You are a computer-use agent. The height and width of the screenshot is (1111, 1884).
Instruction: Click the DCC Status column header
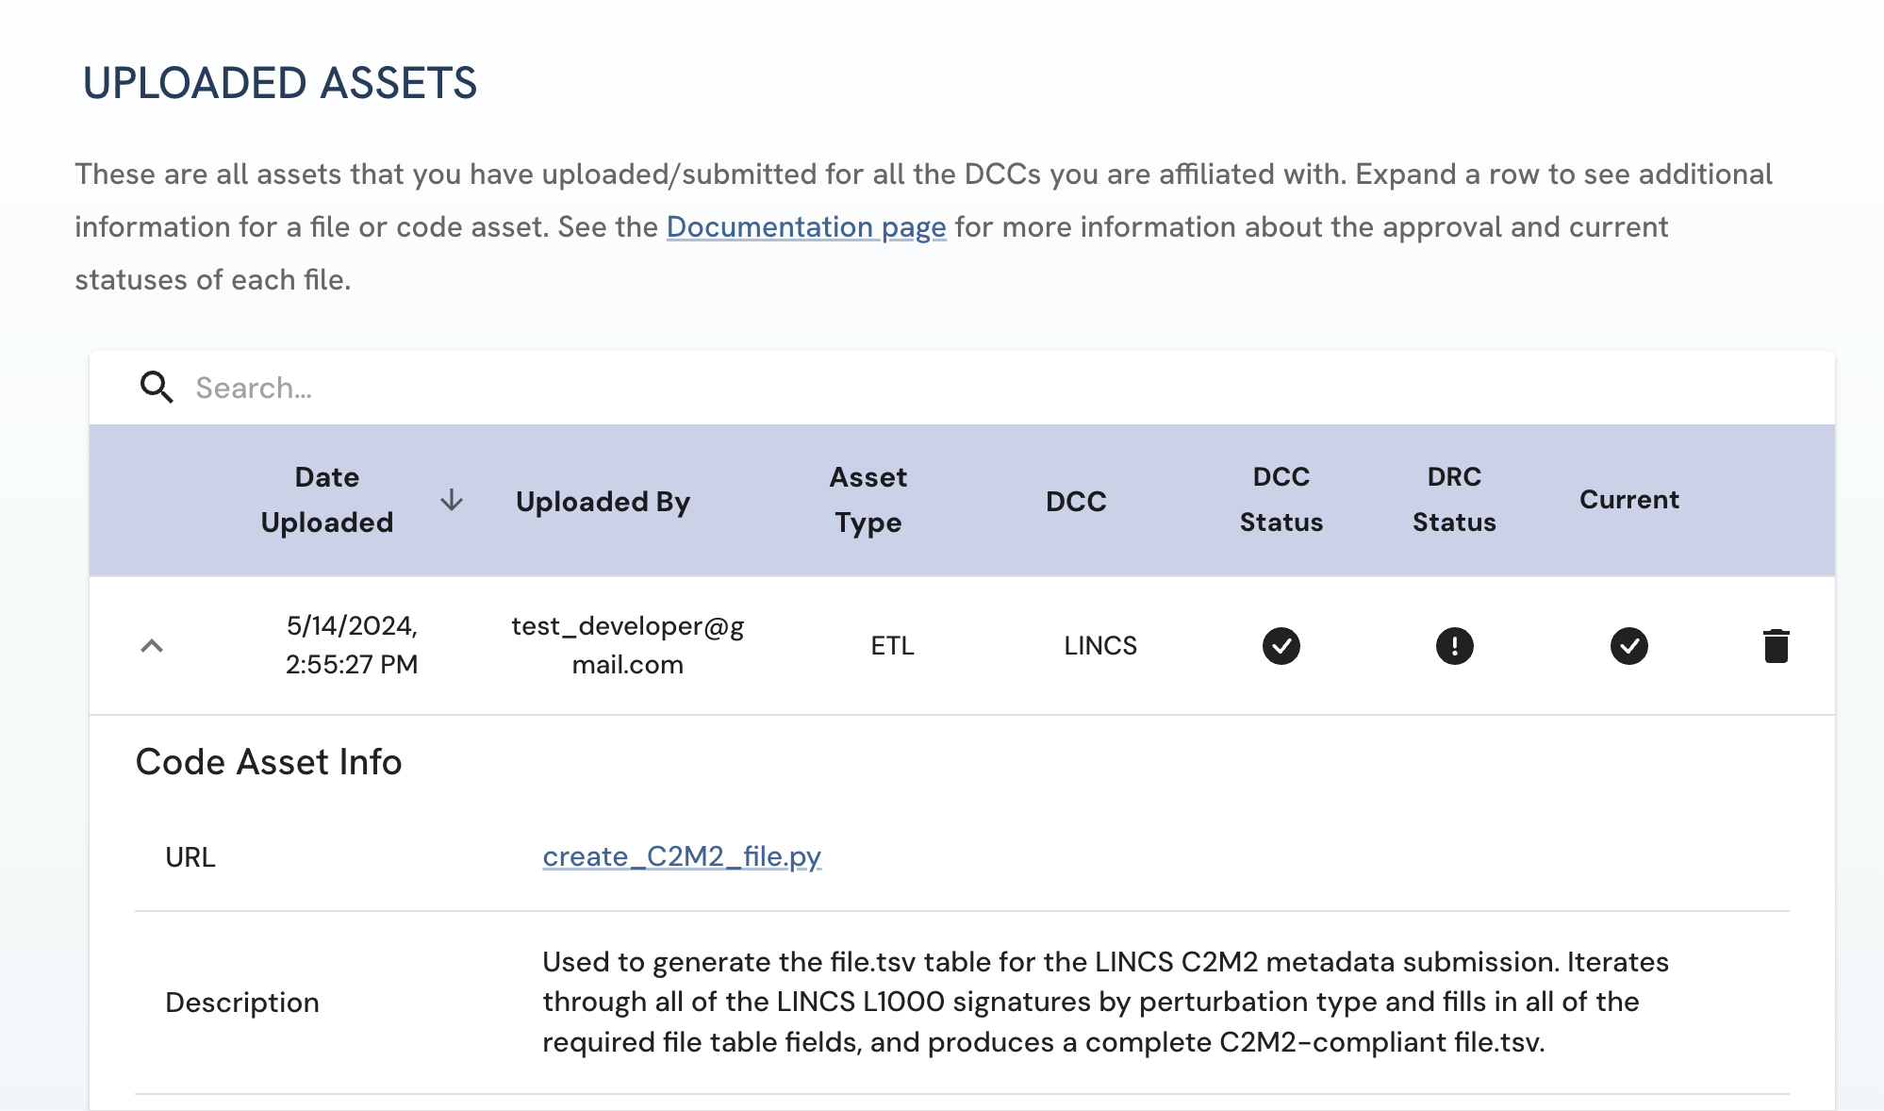click(x=1281, y=500)
